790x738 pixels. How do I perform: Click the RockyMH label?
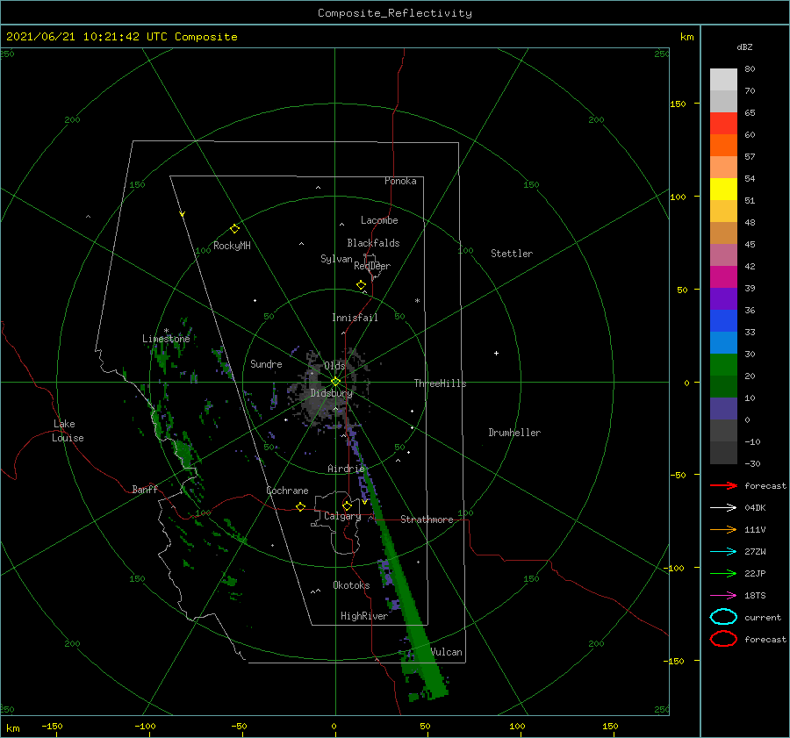click(x=232, y=246)
